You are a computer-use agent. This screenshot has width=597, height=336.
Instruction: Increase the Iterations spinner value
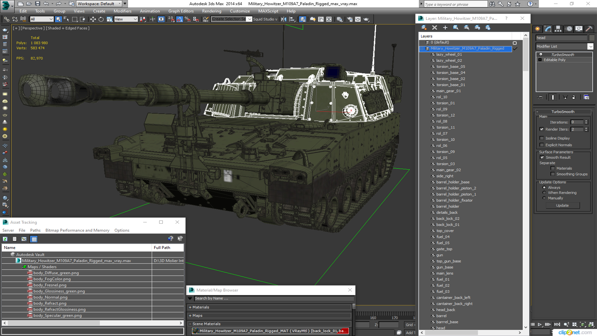tap(586, 121)
